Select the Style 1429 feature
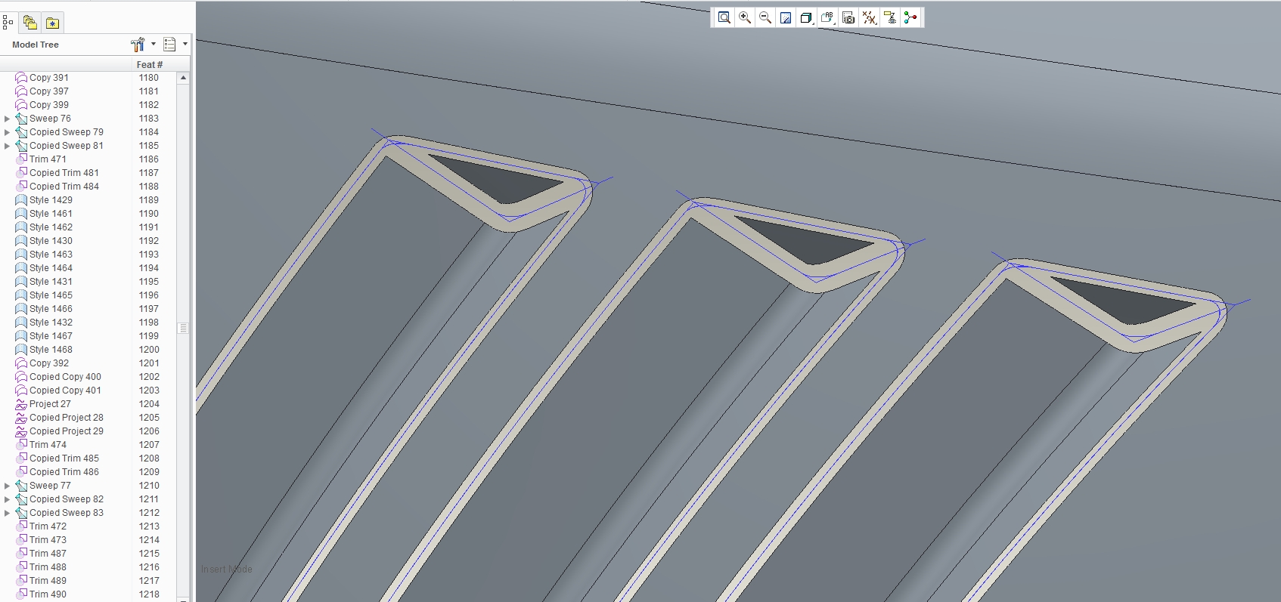Viewport: 1281px width, 602px height. [x=51, y=200]
